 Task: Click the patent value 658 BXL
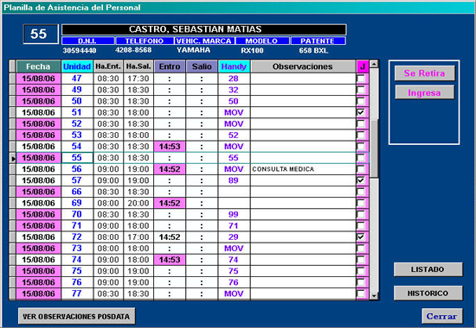313,51
